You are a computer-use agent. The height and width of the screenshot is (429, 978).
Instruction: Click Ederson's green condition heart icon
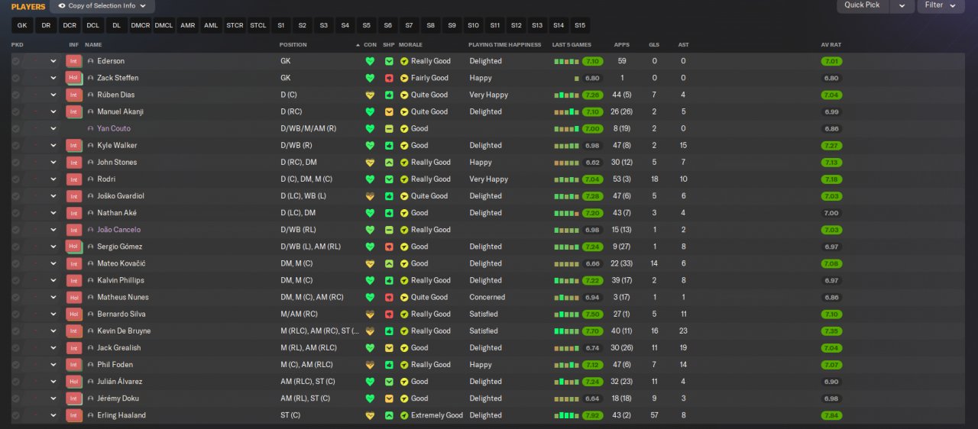(x=371, y=61)
